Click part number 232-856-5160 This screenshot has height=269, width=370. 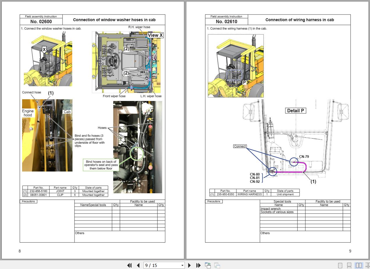tap(38, 191)
